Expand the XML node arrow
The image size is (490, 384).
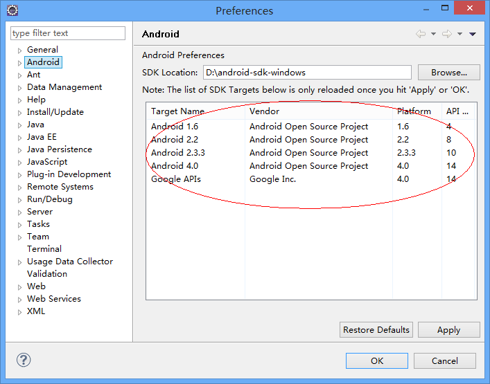pos(19,313)
